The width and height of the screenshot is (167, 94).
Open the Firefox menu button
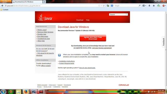click(x=5, y=1)
